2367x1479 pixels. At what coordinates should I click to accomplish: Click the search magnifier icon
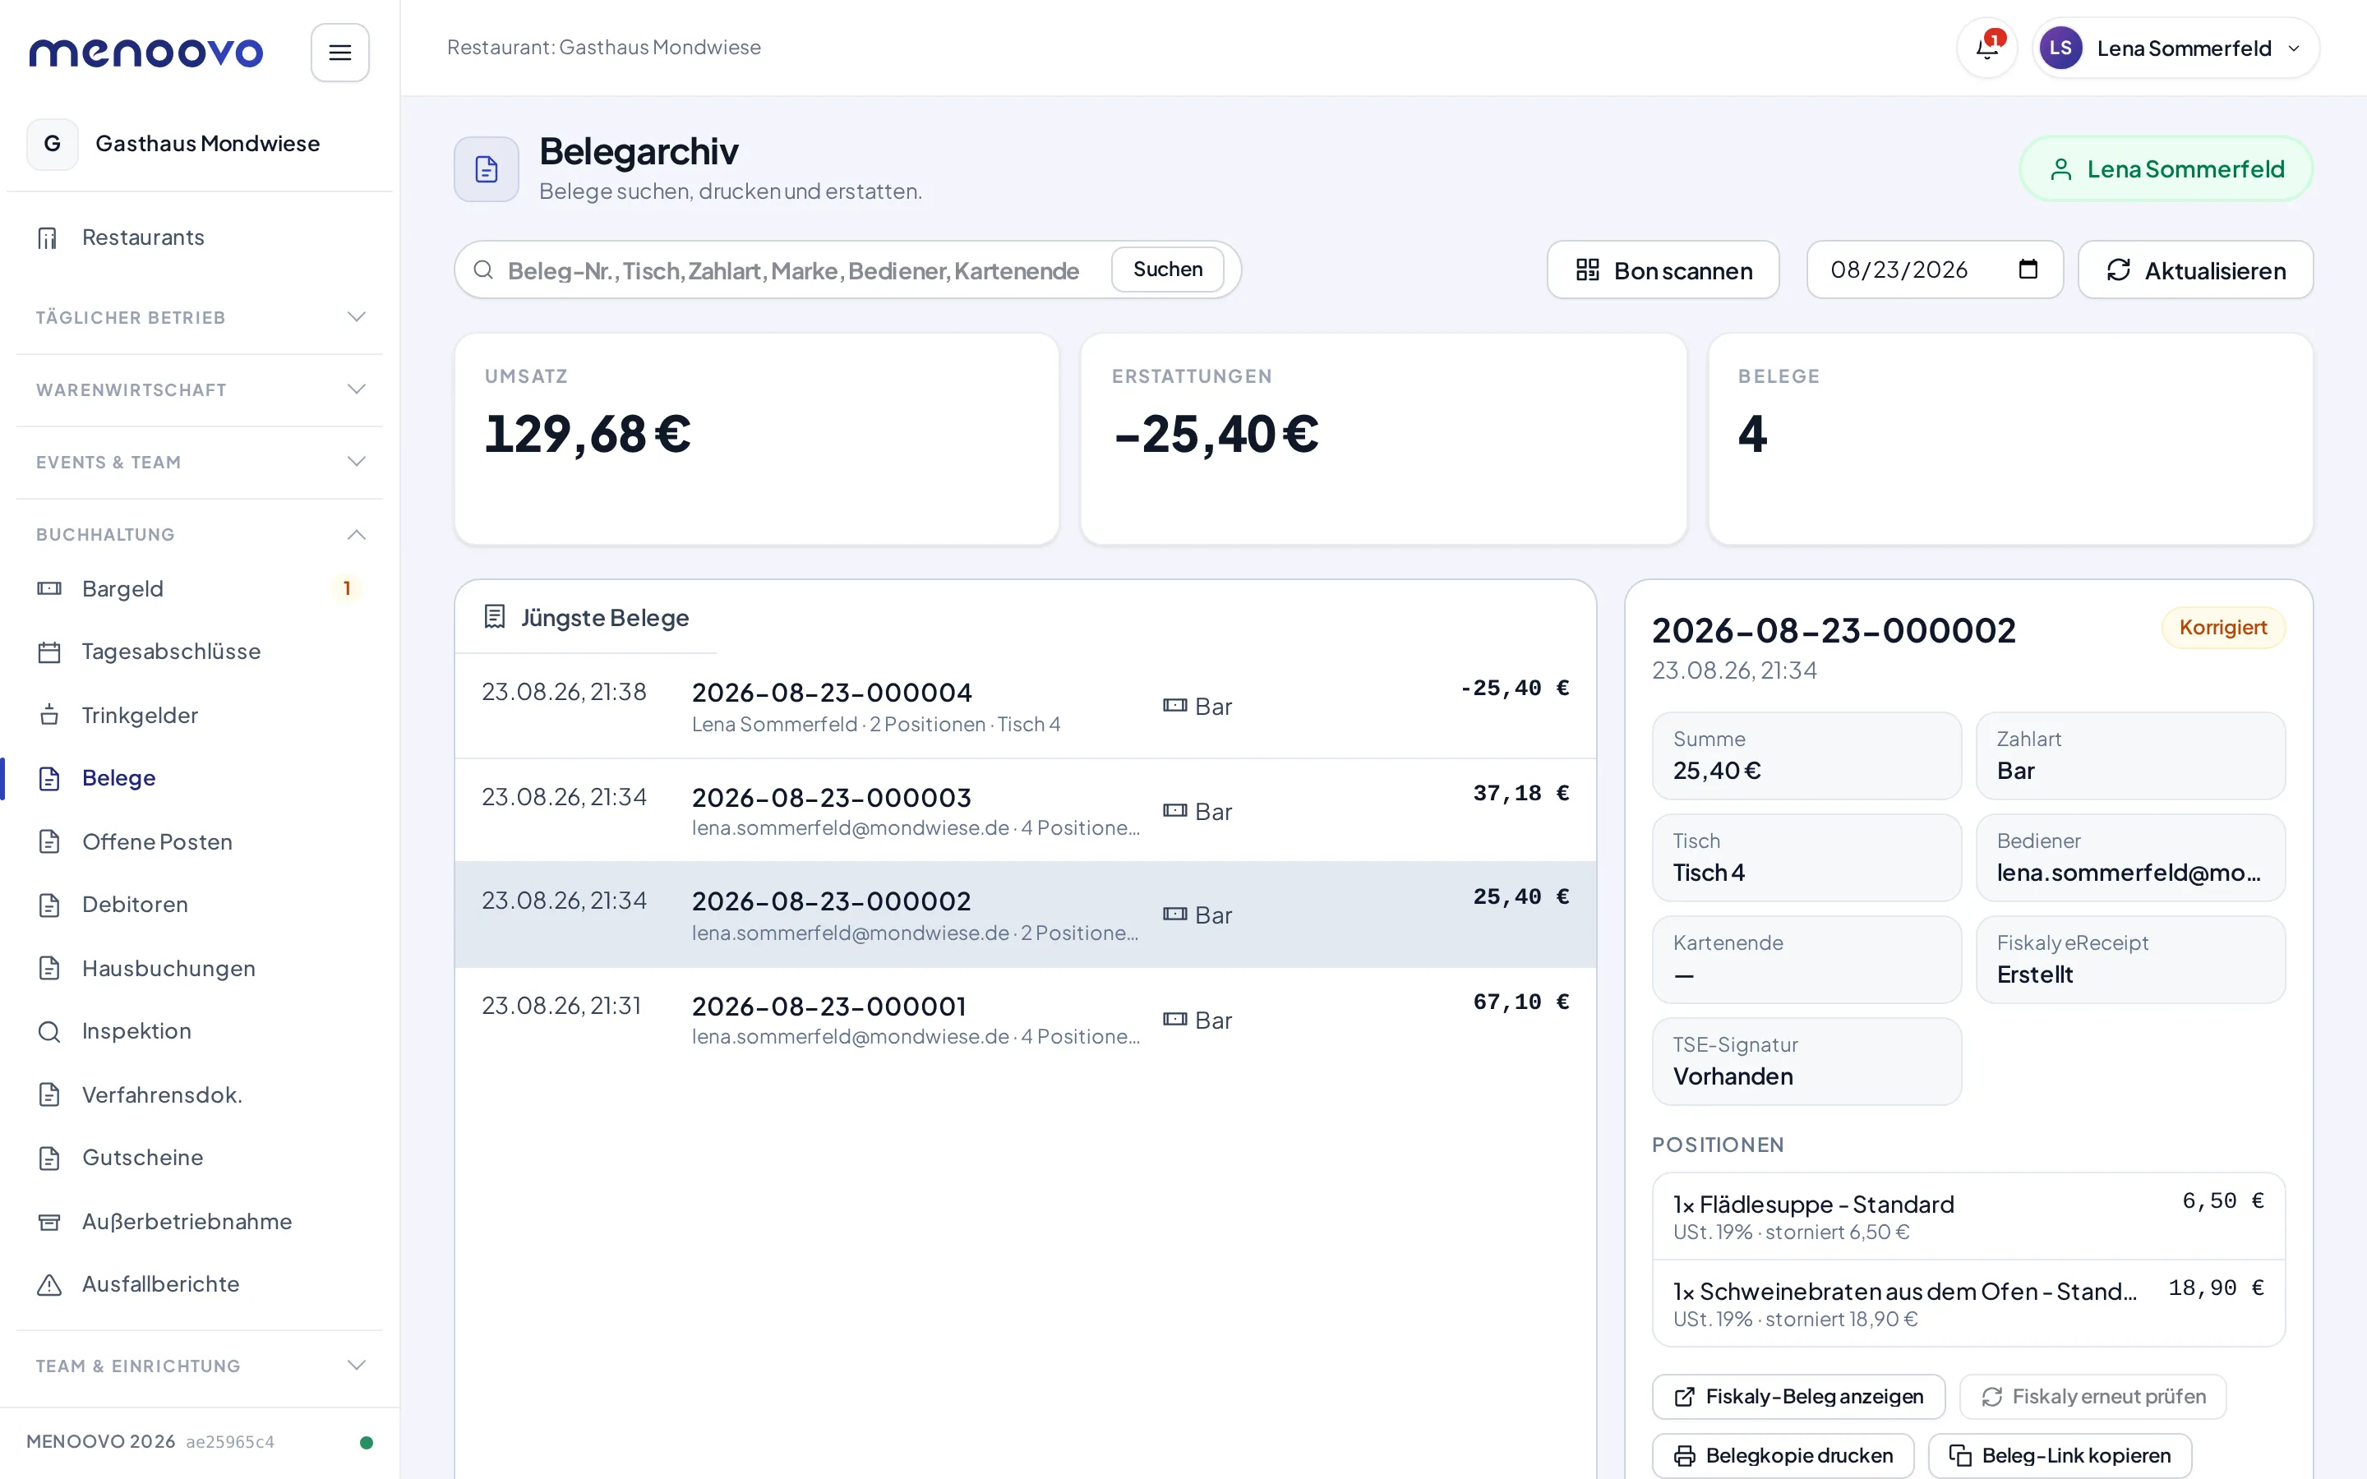coord(483,269)
